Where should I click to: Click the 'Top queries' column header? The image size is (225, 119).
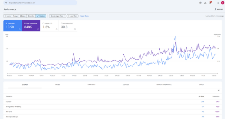pyautogui.click(x=9, y=96)
